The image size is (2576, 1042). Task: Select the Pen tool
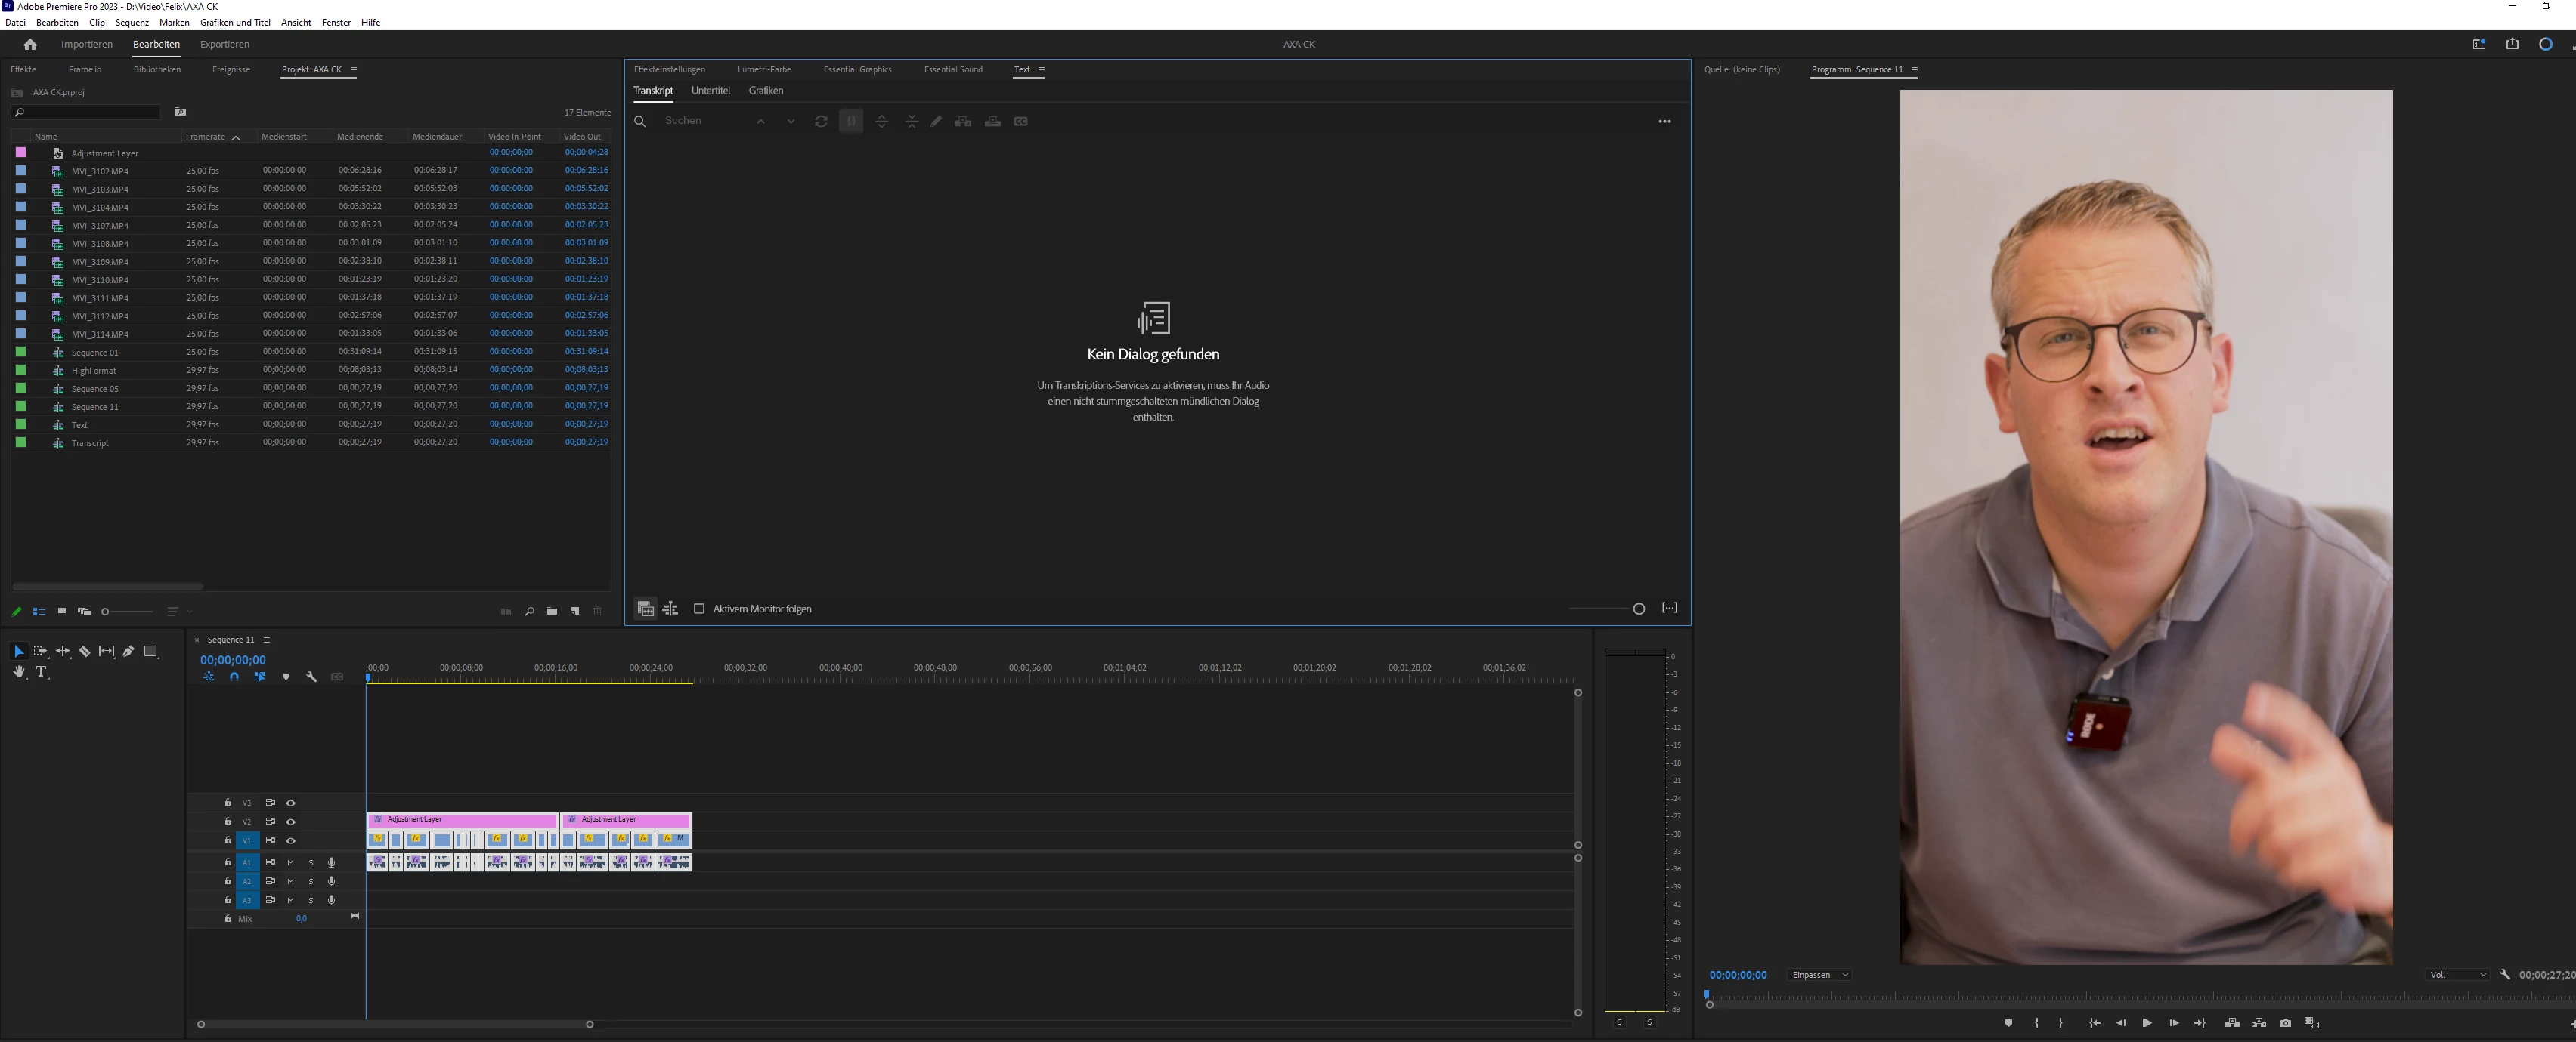[x=128, y=652]
